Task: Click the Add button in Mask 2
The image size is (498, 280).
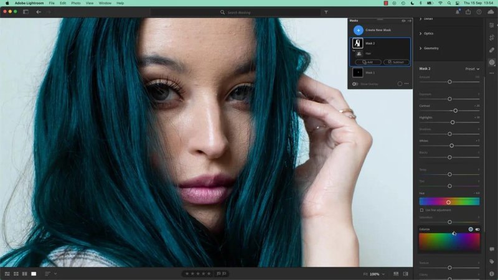Action: tap(368, 62)
